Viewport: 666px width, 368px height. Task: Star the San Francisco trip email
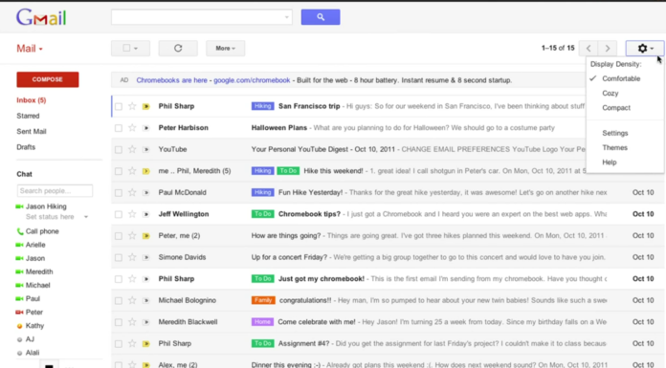tap(132, 106)
